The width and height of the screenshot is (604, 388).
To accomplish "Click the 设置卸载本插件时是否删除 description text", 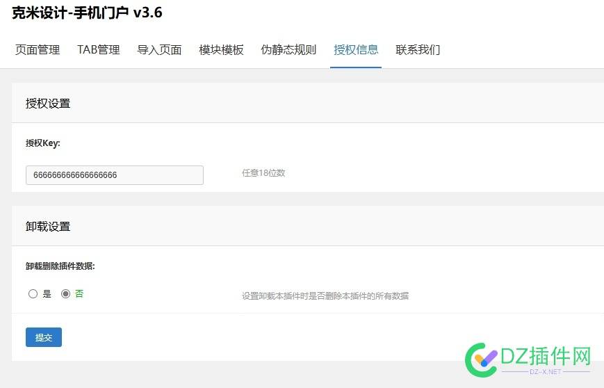I will (325, 296).
